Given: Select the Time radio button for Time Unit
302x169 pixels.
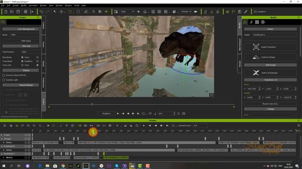Looking at the screenshot, I should pos(22,65).
